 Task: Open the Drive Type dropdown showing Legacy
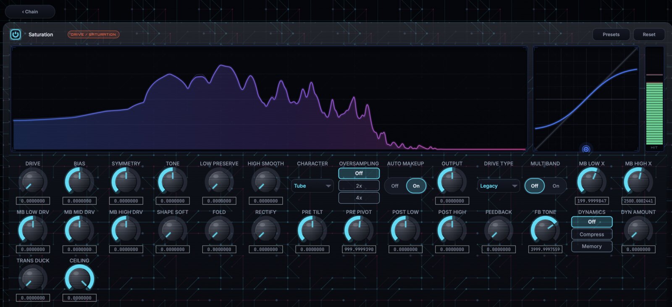499,186
